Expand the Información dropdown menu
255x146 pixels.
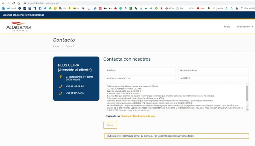click(245, 27)
